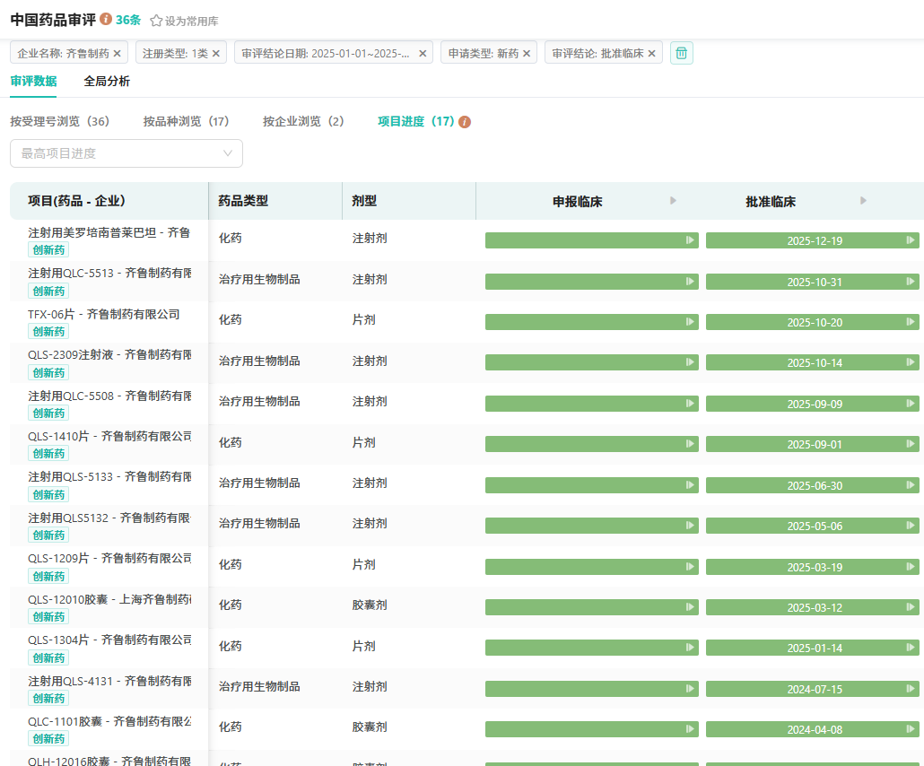Click the star icon to set as favorite database
This screenshot has width=924, height=766.
click(156, 21)
